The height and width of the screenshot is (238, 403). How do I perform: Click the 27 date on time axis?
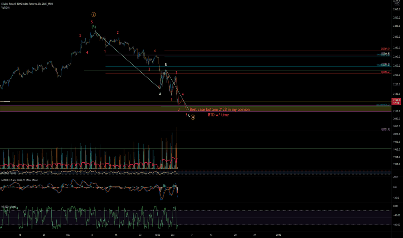tap(255, 235)
